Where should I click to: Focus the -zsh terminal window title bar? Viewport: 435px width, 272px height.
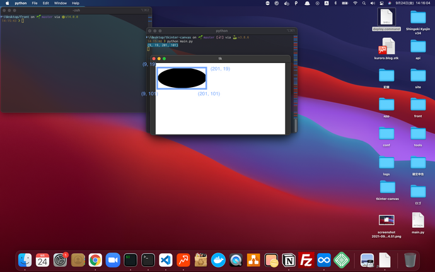(76, 10)
